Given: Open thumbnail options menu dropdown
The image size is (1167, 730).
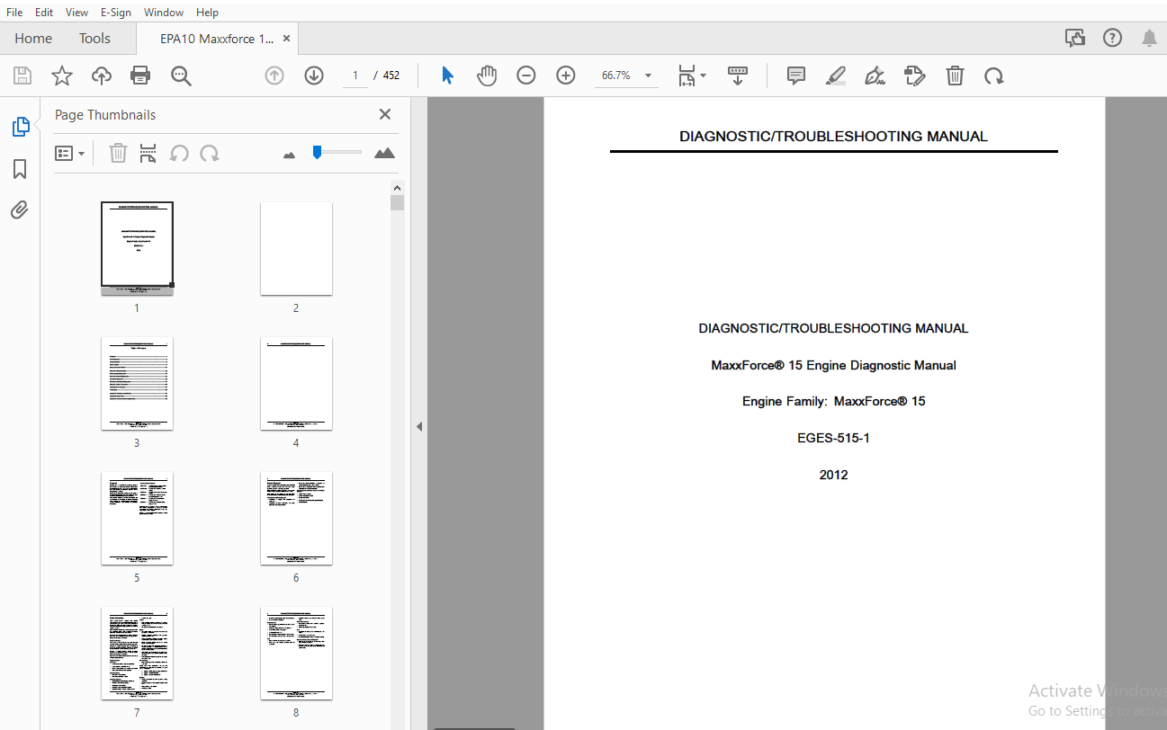Looking at the screenshot, I should [70, 153].
